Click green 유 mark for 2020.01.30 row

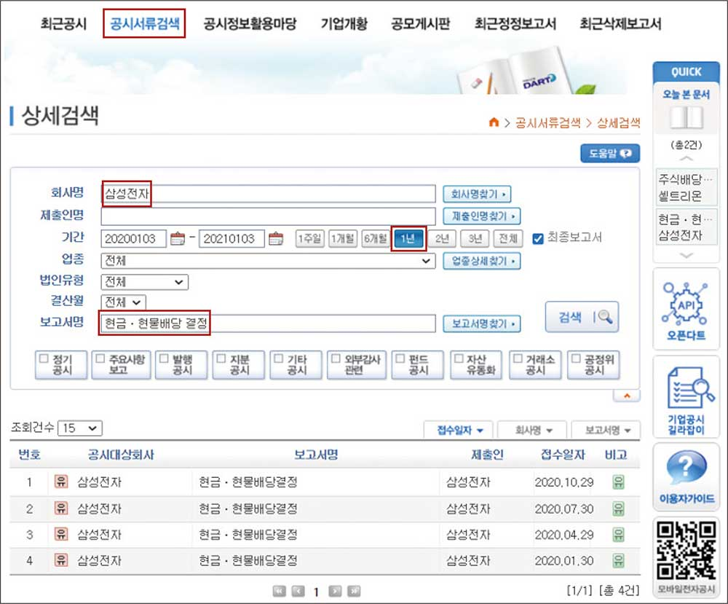coord(618,560)
